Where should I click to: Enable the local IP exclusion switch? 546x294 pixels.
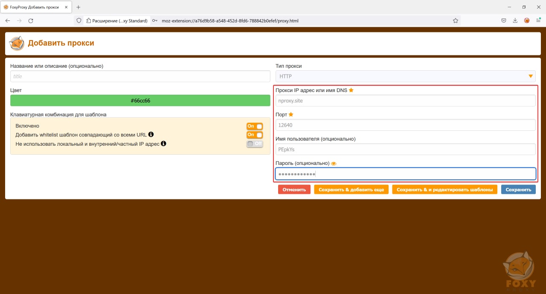255,144
